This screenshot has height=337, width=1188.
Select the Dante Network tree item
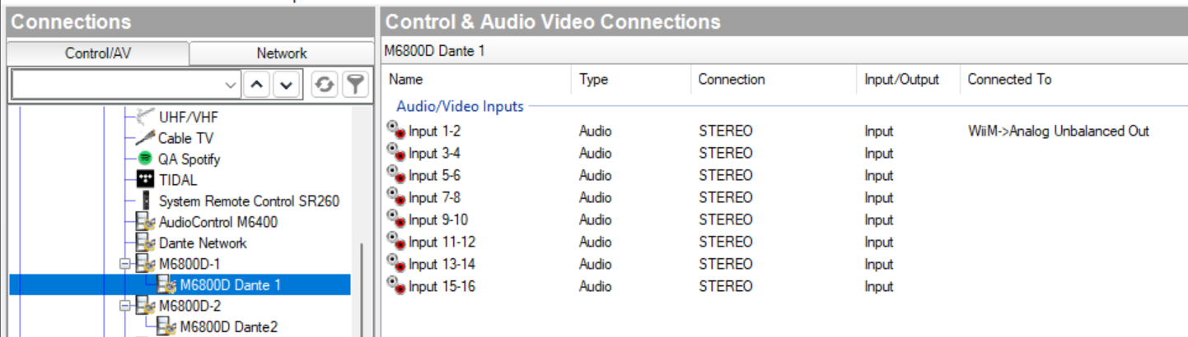202,242
